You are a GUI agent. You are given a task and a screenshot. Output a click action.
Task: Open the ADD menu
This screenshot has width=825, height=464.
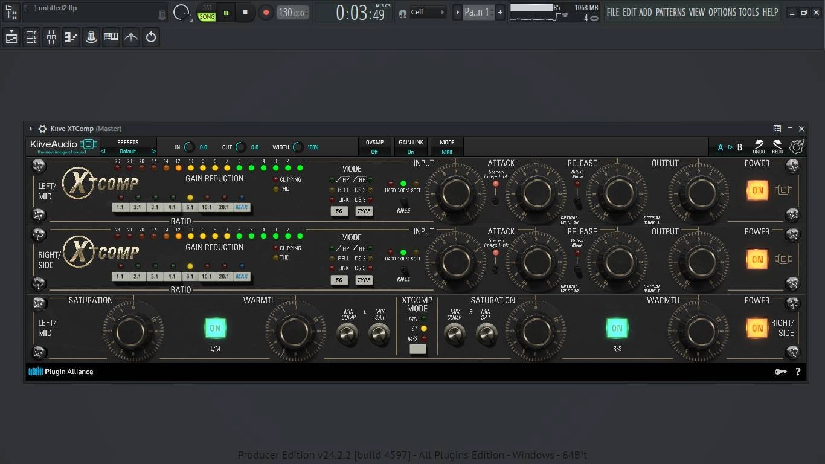(646, 12)
